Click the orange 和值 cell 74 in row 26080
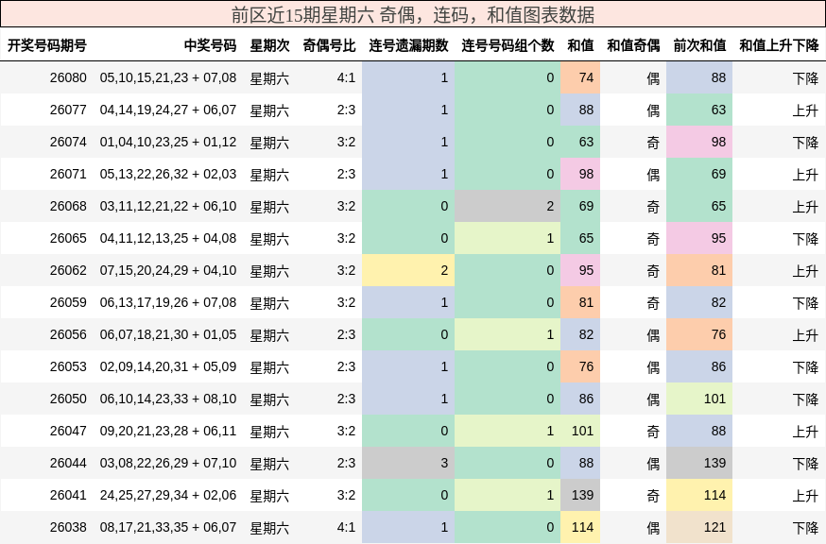This screenshot has width=826, height=544. [580, 78]
